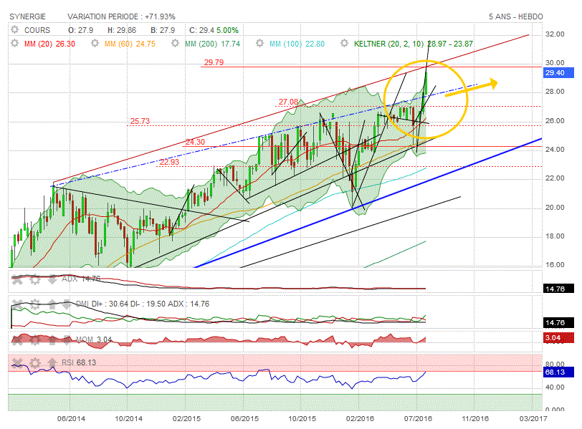
Task: Click the blue 29.40 current price tag
Action: pos(558,72)
